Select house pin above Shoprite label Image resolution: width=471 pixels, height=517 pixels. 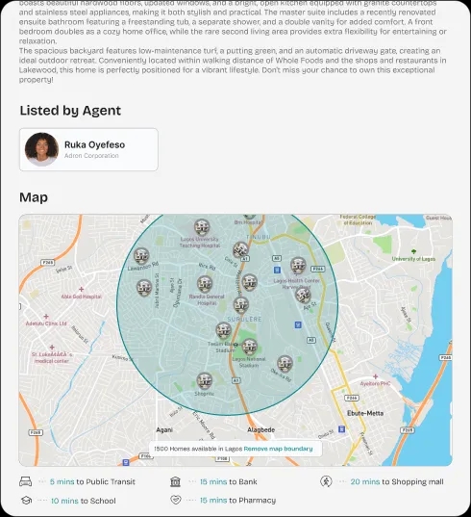tap(205, 381)
